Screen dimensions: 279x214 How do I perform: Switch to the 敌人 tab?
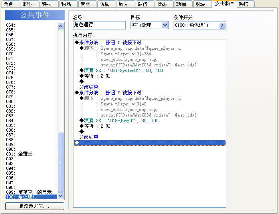(x=126, y=4)
